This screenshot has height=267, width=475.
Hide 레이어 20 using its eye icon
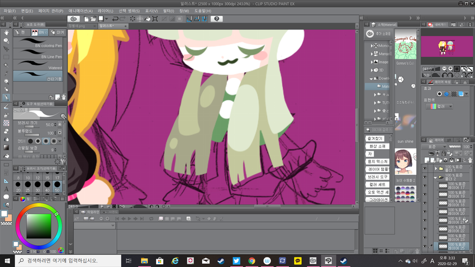click(425, 211)
